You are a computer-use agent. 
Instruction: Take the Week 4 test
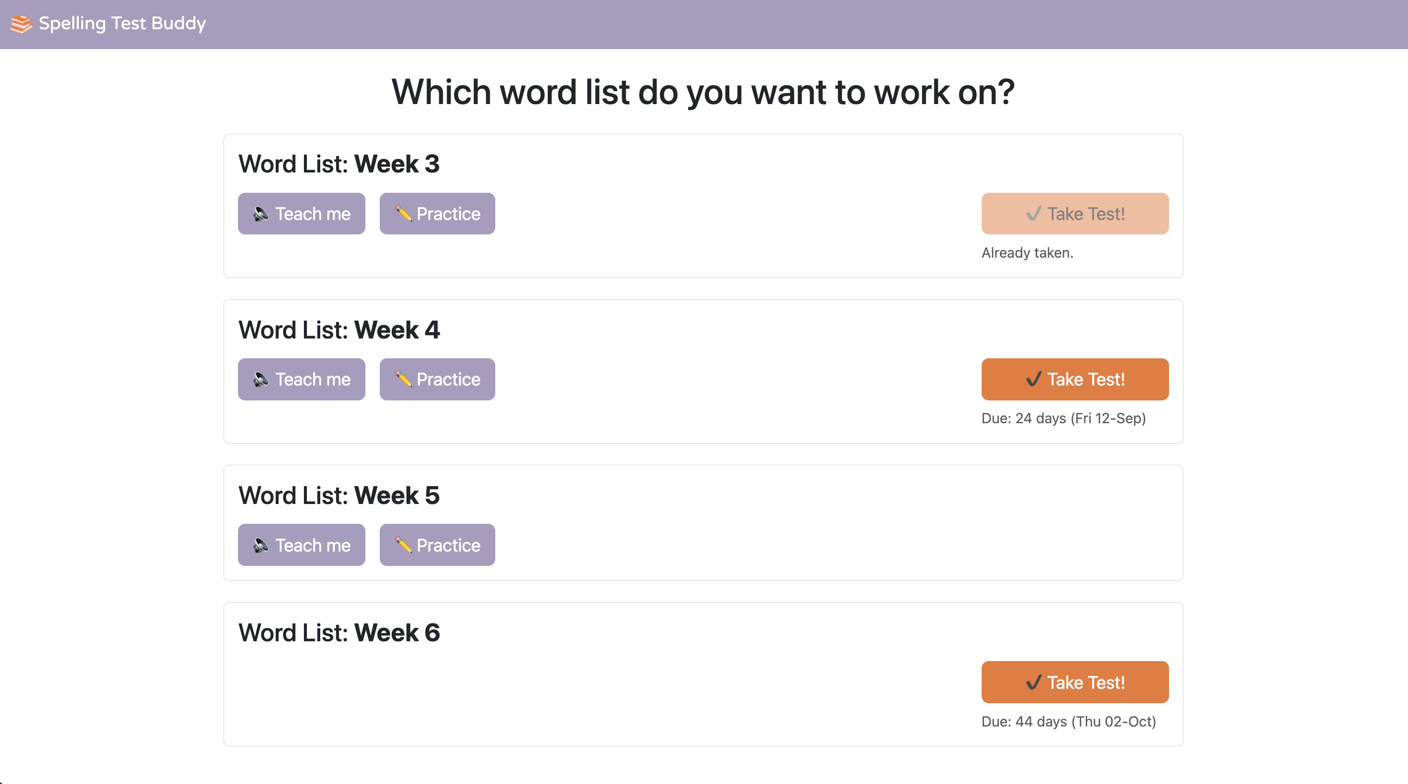[x=1074, y=379]
